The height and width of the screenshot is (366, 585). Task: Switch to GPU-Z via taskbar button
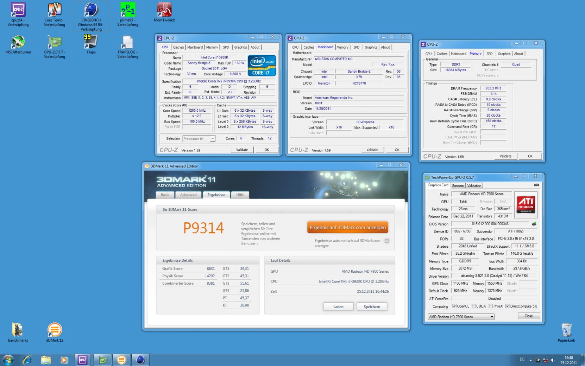tap(103, 360)
